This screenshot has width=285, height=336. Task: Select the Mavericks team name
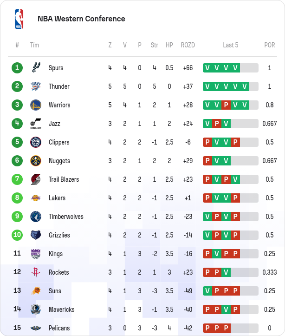(61, 310)
